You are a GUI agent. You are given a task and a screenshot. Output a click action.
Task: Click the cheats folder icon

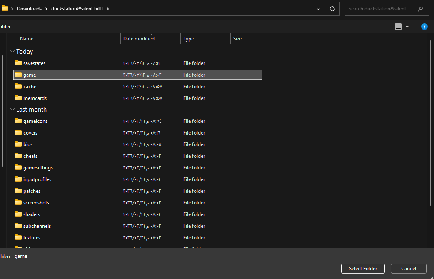click(x=18, y=156)
